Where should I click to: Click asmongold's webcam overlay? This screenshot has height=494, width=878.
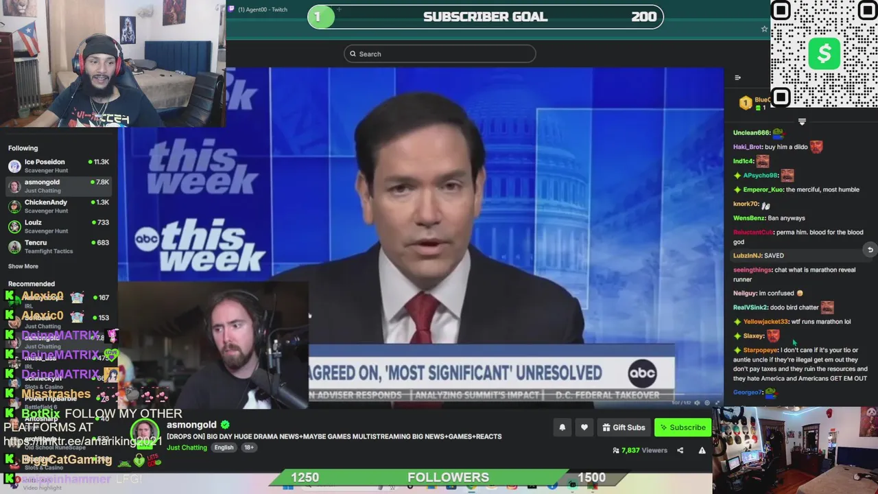pyautogui.click(x=213, y=345)
